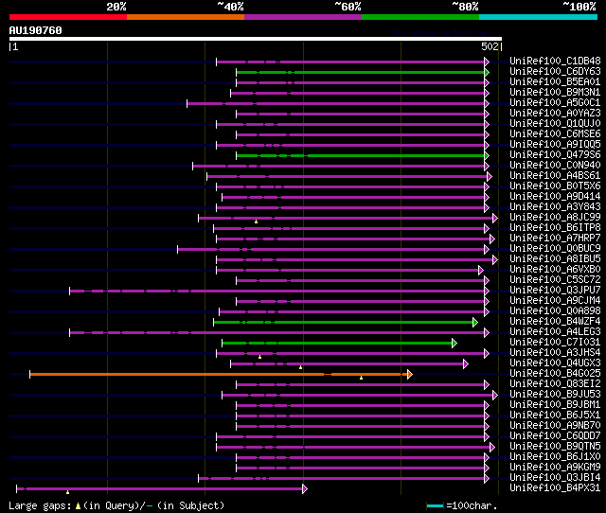The width and height of the screenshot is (606, 513).
Task: Click the UniRef100_B4PX31 hit name
Action: [555, 488]
